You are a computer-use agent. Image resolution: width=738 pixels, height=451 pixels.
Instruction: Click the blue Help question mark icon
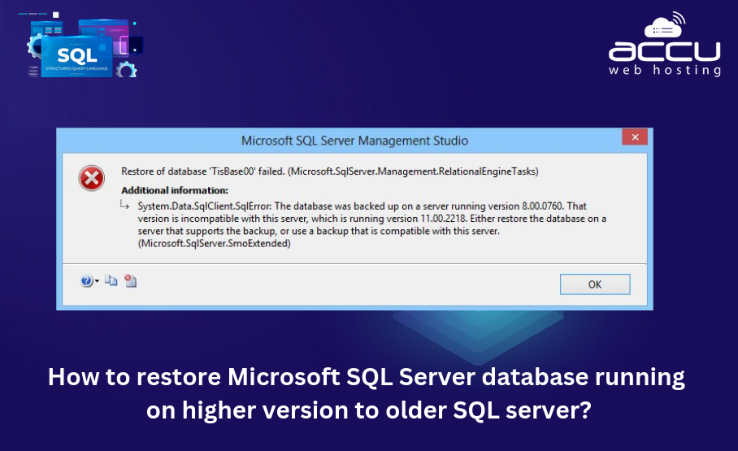coord(86,281)
